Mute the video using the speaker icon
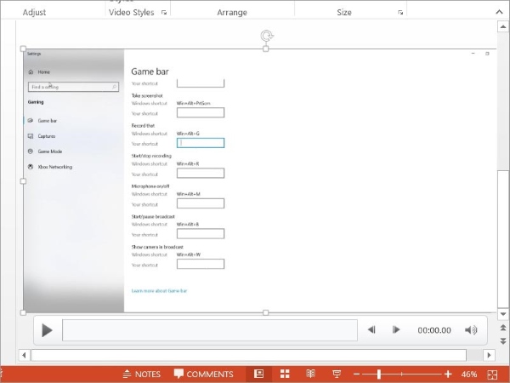Screen dimensions: 510x383 (471, 330)
